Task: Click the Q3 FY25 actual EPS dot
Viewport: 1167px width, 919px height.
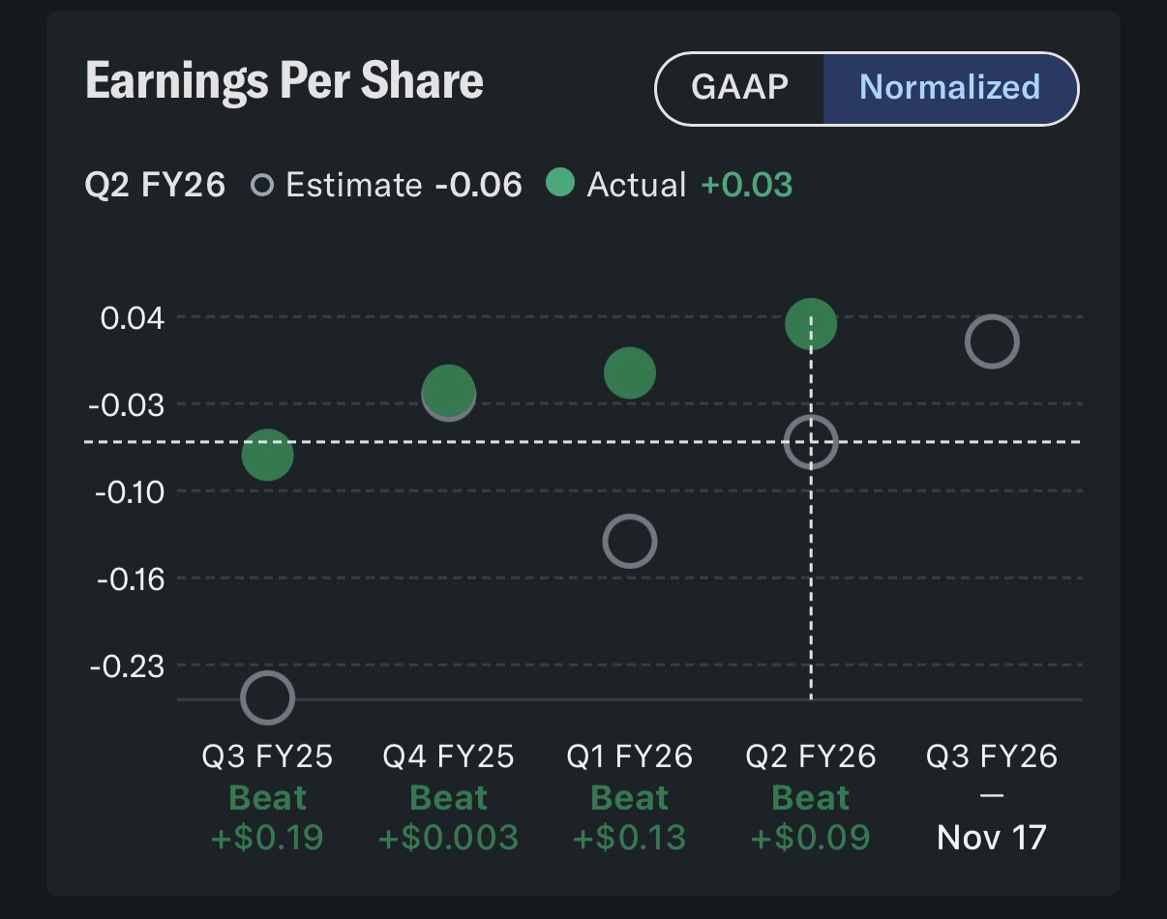Action: 267,455
